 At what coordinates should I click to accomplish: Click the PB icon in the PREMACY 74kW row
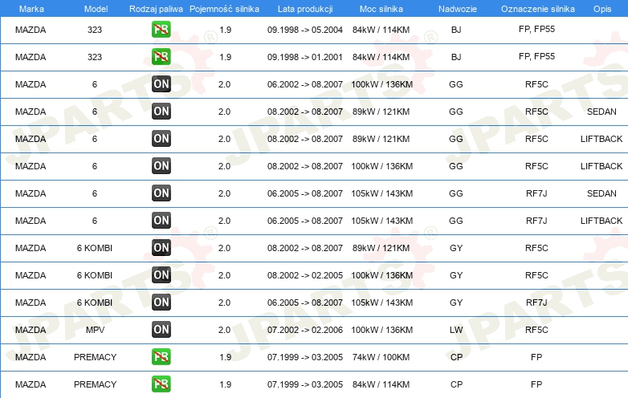tap(161, 356)
